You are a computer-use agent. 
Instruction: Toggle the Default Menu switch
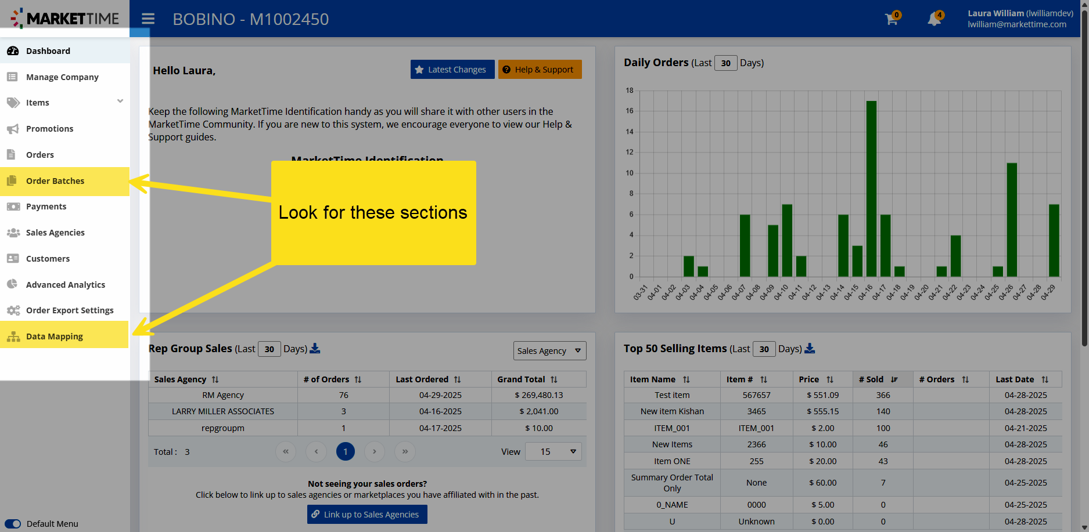click(13, 524)
